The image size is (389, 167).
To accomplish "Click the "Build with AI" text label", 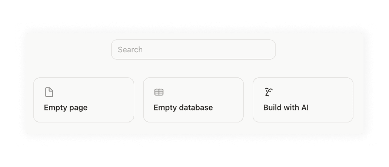I will 286,108.
